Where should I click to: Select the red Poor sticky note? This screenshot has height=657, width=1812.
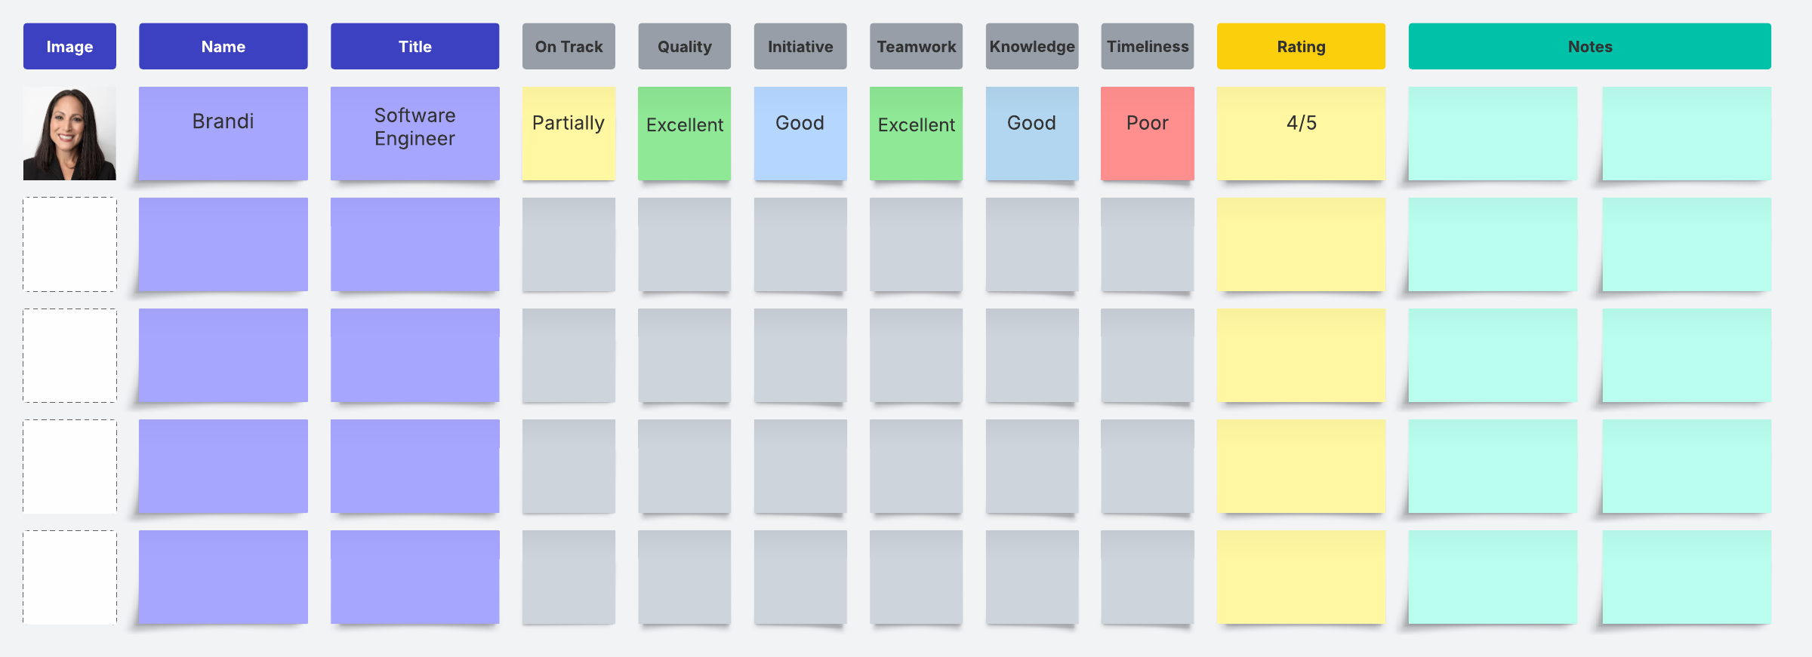pyautogui.click(x=1148, y=134)
